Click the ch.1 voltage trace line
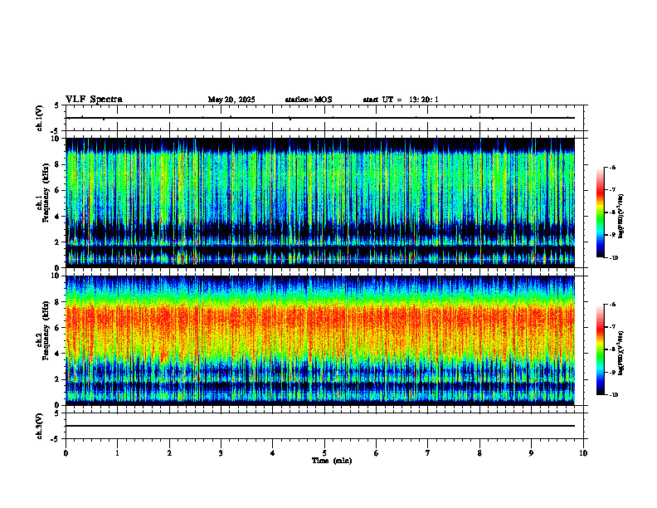The height and width of the screenshot is (508, 657). pyautogui.click(x=320, y=118)
